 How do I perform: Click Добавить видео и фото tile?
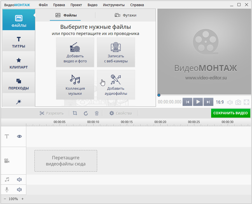75,52
